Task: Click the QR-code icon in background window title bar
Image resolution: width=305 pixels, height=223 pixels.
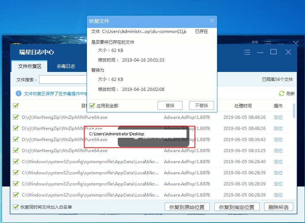Action: 255,42
